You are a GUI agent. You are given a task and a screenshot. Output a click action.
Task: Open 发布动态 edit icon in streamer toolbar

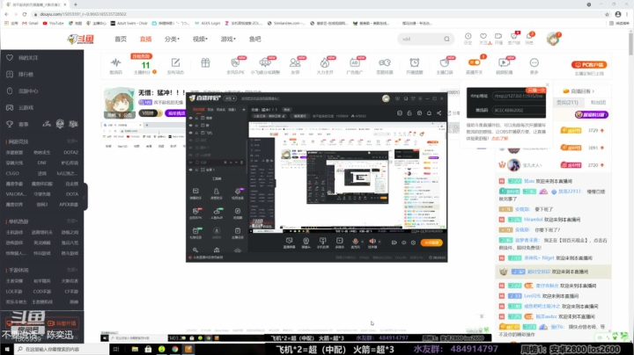[x=175, y=62]
